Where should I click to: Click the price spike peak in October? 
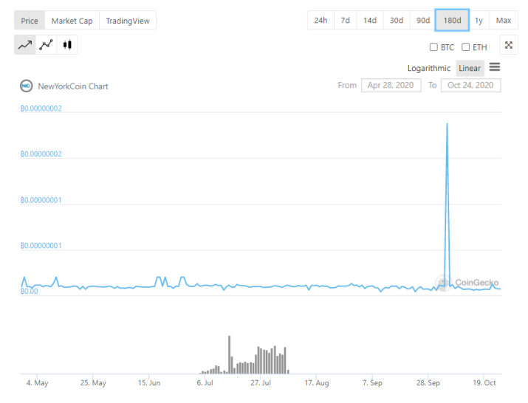click(x=447, y=124)
